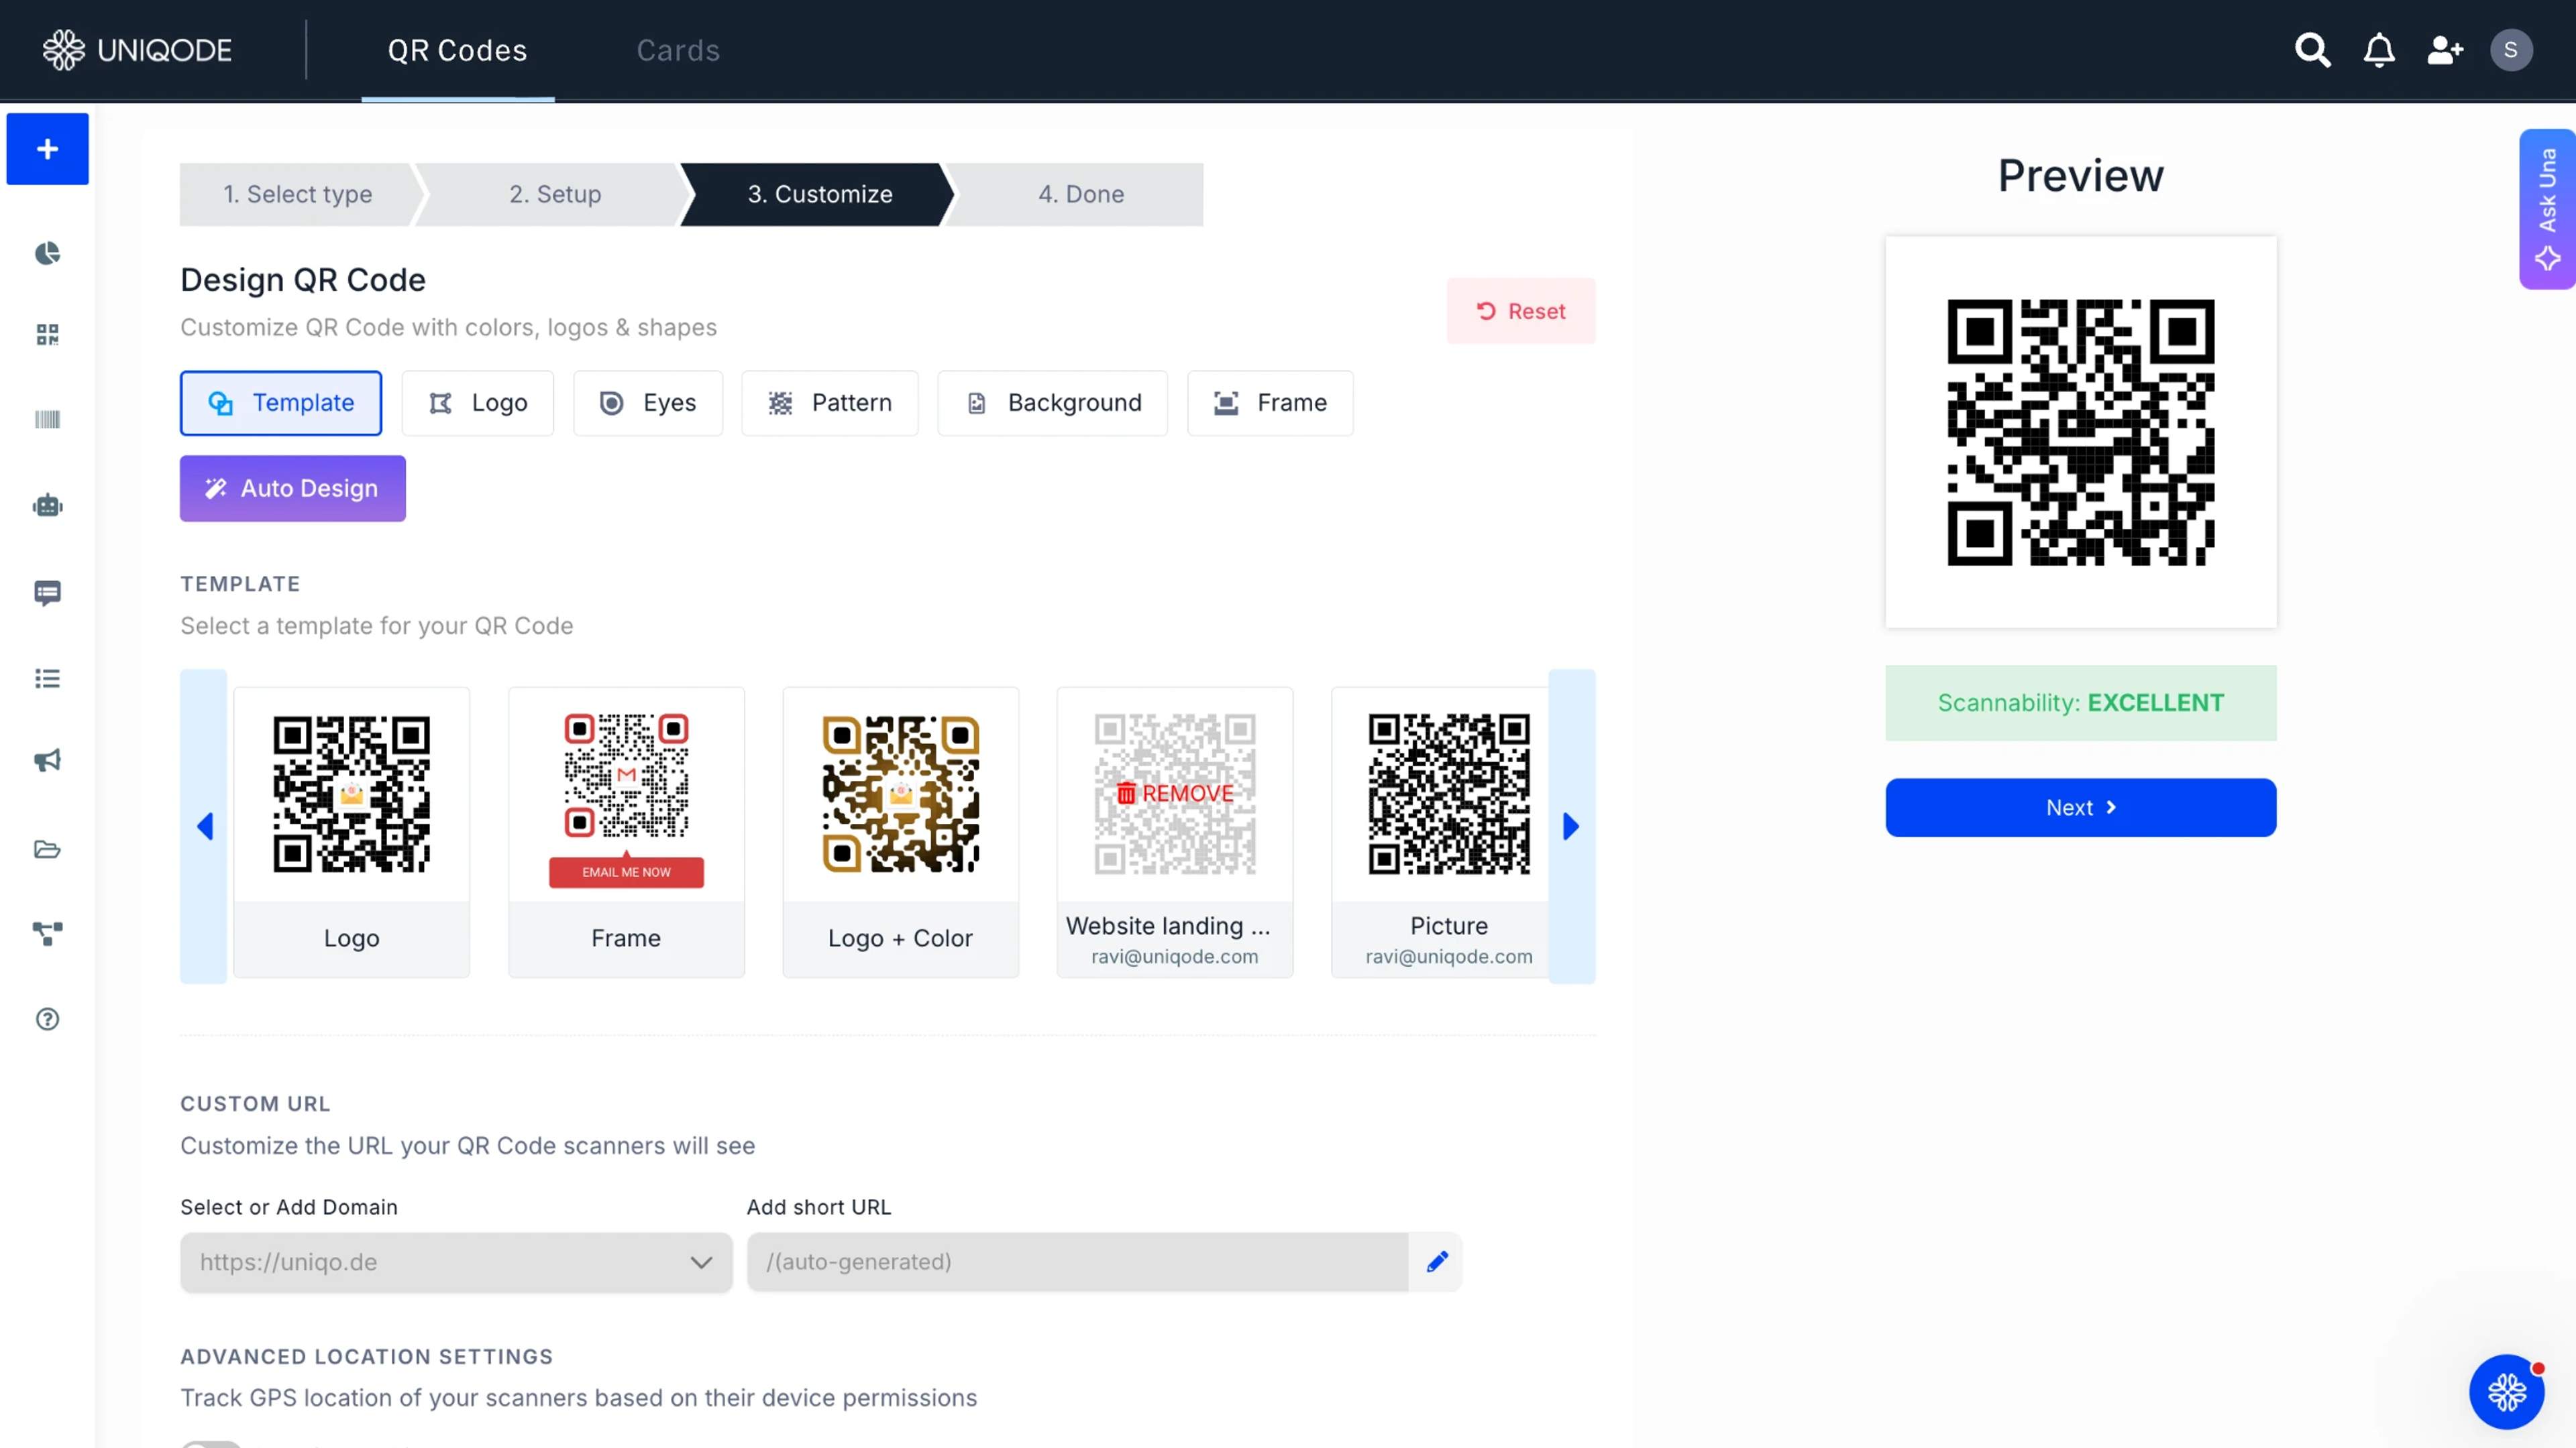Expand the https://uniqo.de domain dropdown
Image resolution: width=2576 pixels, height=1448 pixels.
[x=456, y=1262]
